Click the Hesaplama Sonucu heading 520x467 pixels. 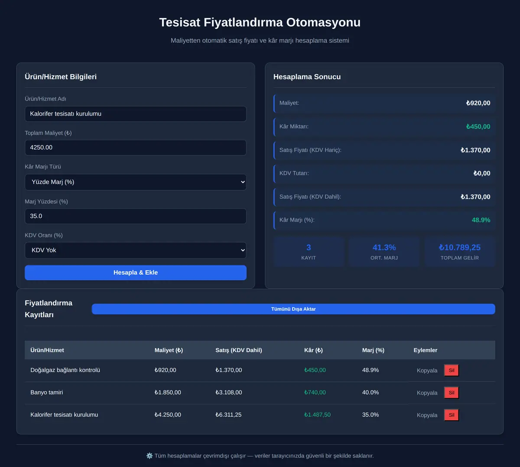(307, 77)
